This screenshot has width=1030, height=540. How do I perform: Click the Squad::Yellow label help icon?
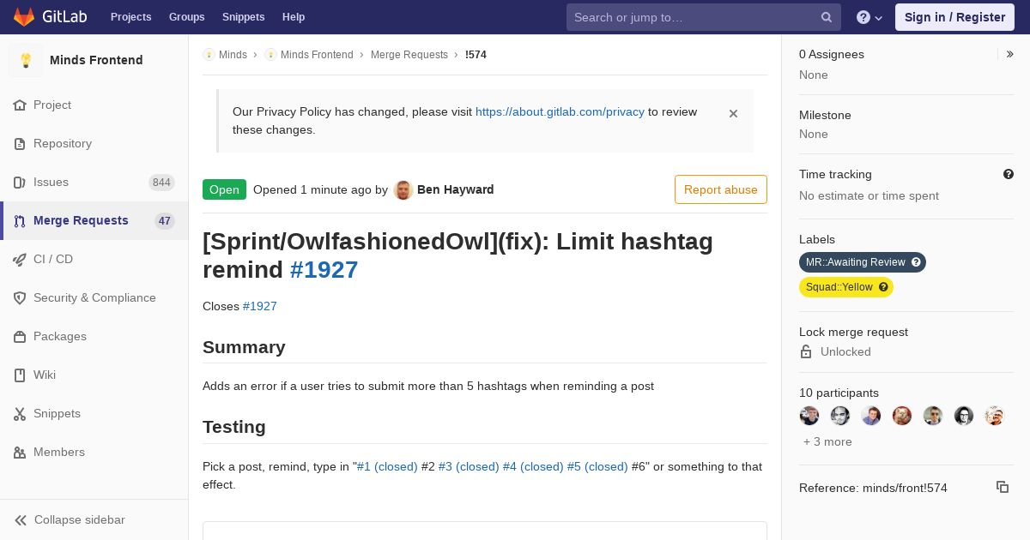pos(883,287)
